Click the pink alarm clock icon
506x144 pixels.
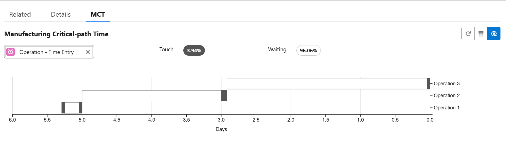pyautogui.click(x=11, y=52)
